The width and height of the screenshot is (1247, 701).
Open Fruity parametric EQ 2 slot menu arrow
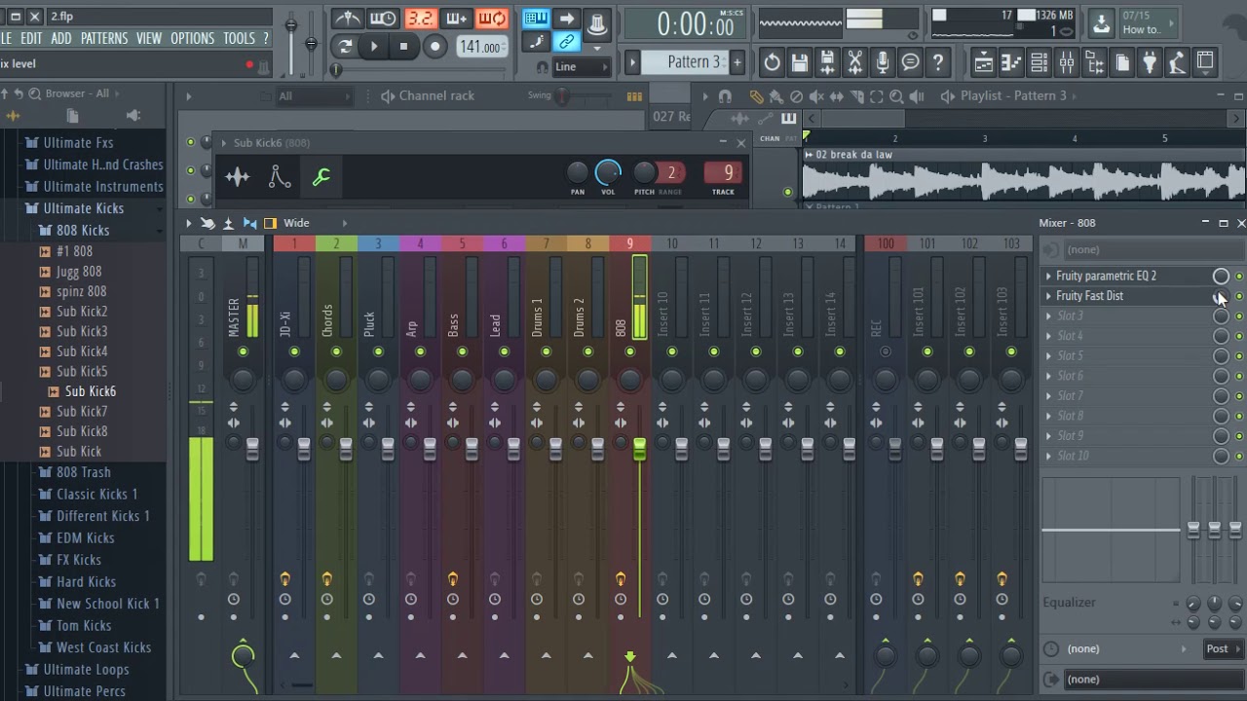1048,277
